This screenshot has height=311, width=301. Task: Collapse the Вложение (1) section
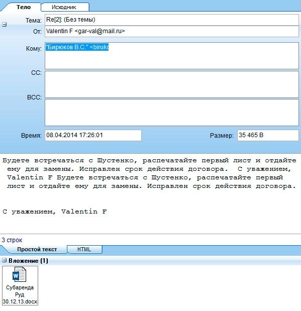click(x=5, y=260)
